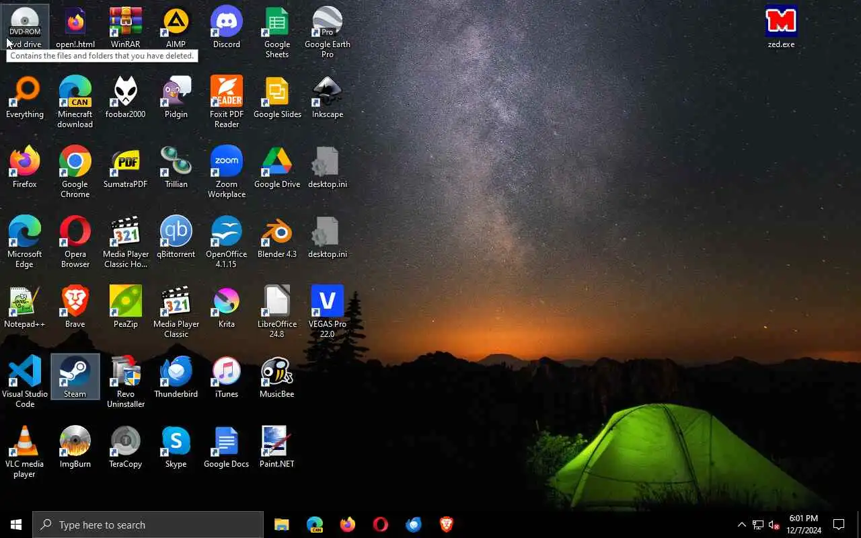Screen dimensions: 861x538
Task: Launch Opera from the taskbar
Action: pos(381,525)
